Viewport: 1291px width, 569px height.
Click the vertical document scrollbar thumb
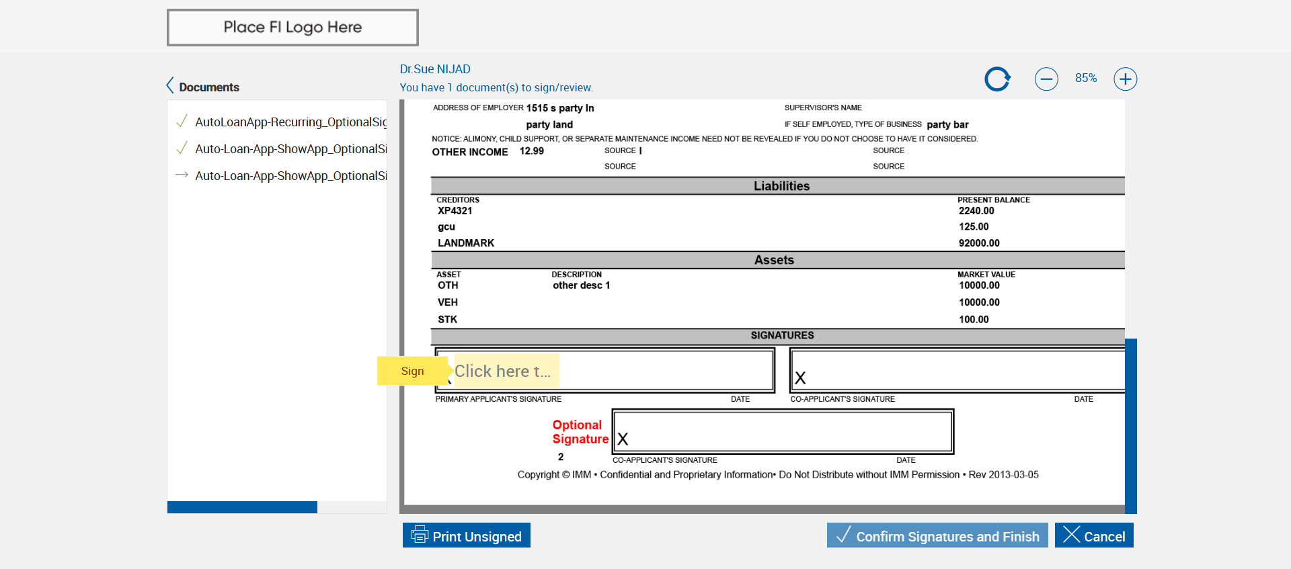[x=1131, y=426]
